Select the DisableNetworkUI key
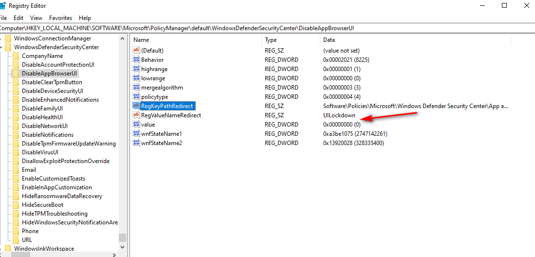Viewport: 535px width, 257px height. [45, 126]
